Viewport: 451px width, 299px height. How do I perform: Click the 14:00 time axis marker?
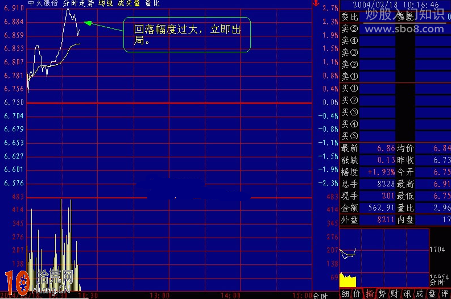pyautogui.click(x=231, y=296)
